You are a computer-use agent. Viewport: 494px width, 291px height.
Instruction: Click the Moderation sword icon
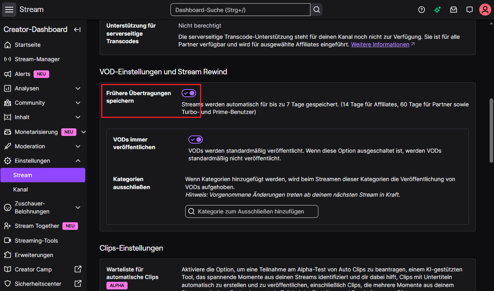(7, 146)
